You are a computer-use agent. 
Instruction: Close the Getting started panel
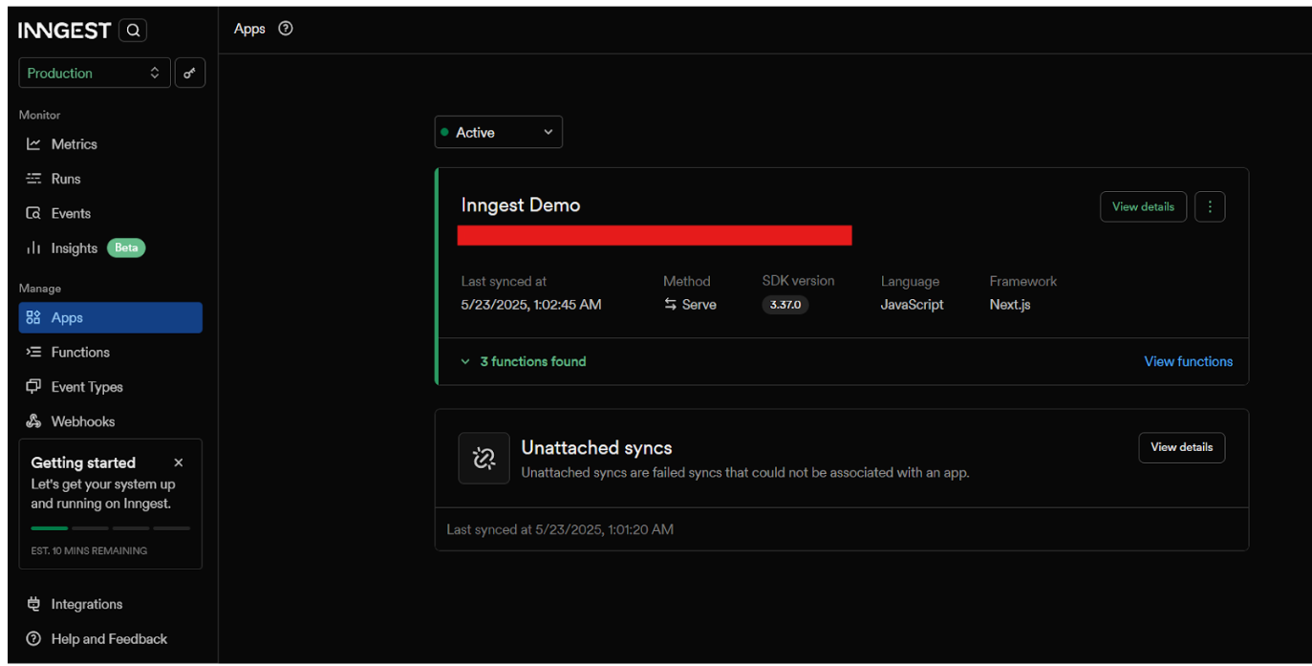179,462
